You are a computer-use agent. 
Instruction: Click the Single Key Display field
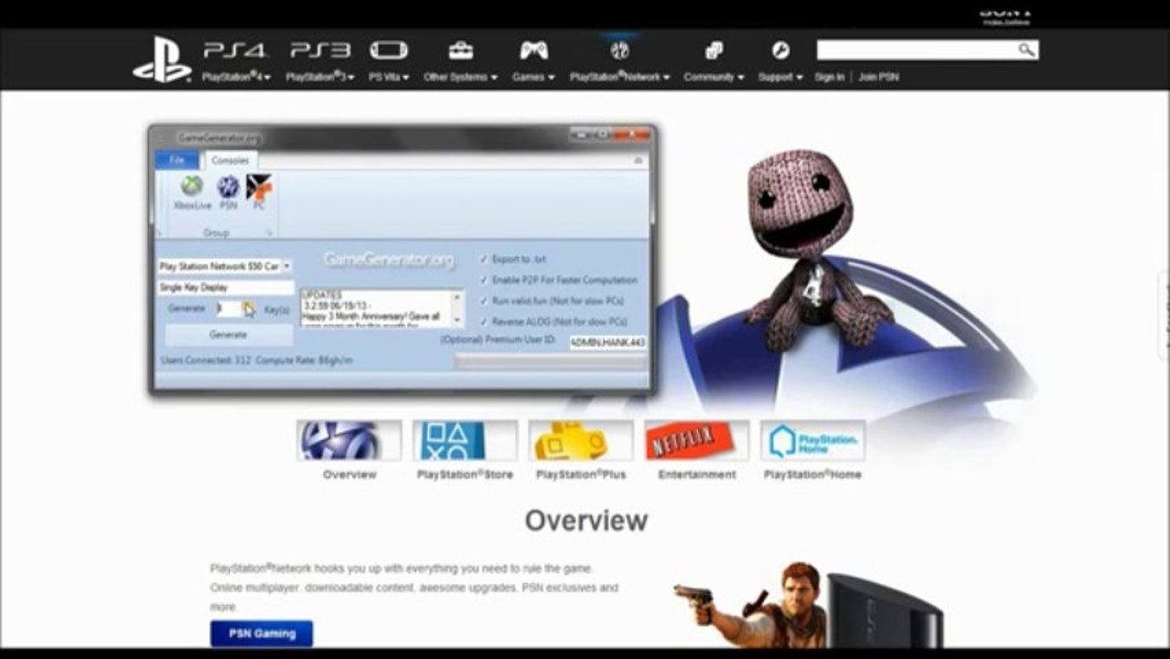[225, 287]
